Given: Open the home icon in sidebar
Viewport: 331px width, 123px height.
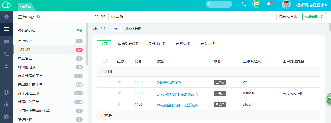Looking at the screenshot, I should click(x=6, y=17).
